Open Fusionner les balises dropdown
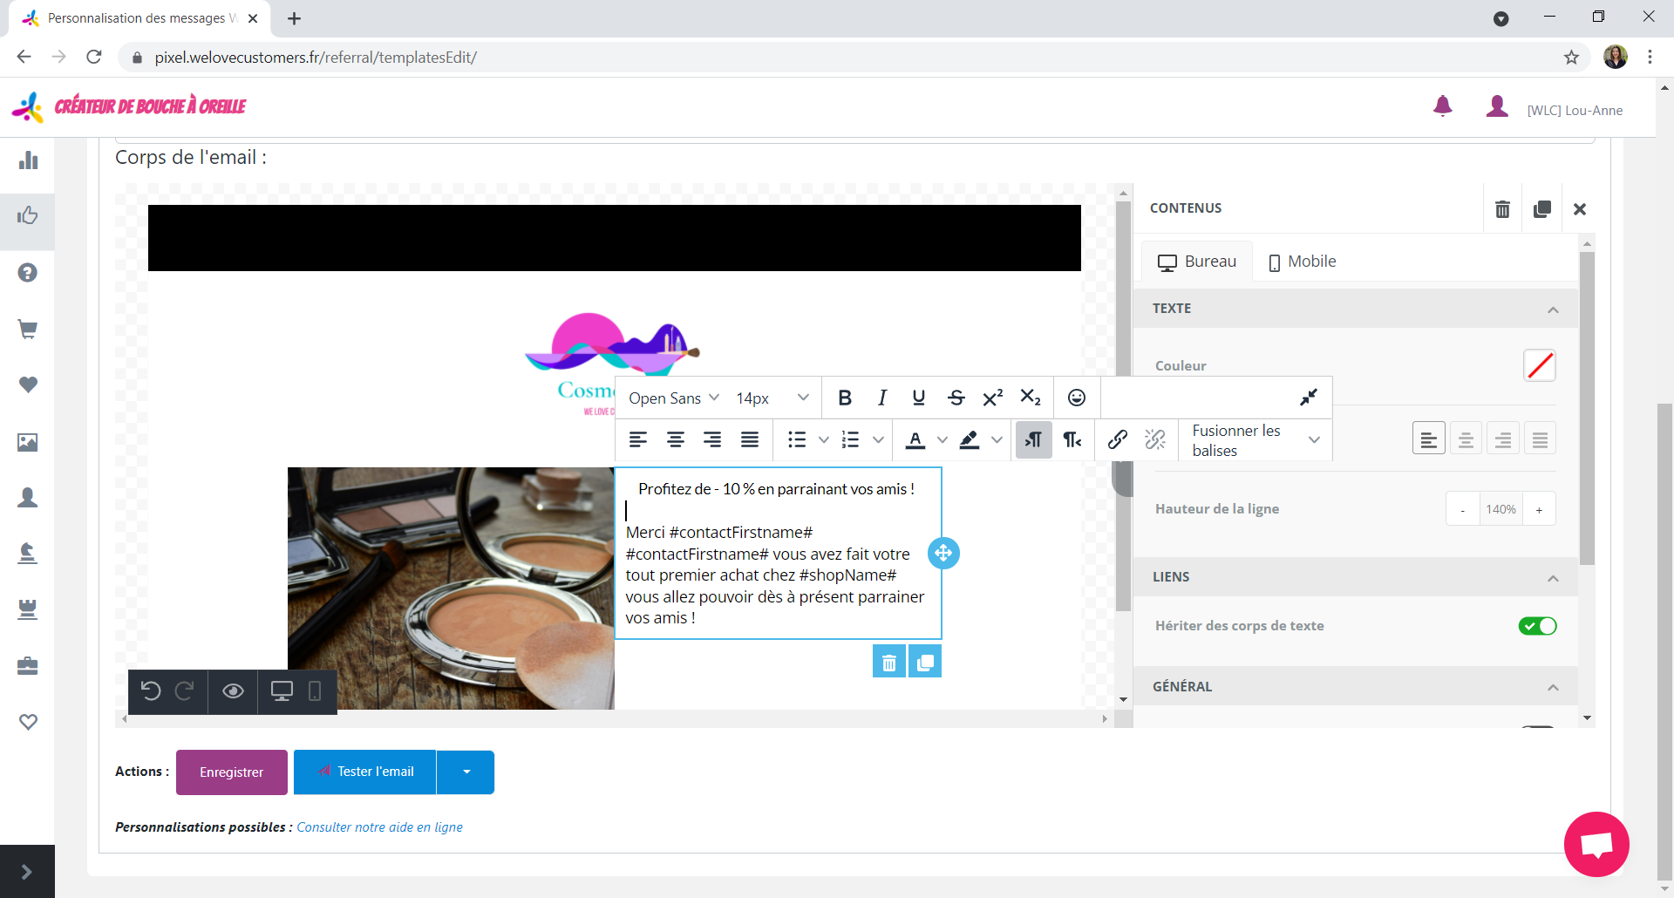1674x898 pixels. (x=1255, y=440)
